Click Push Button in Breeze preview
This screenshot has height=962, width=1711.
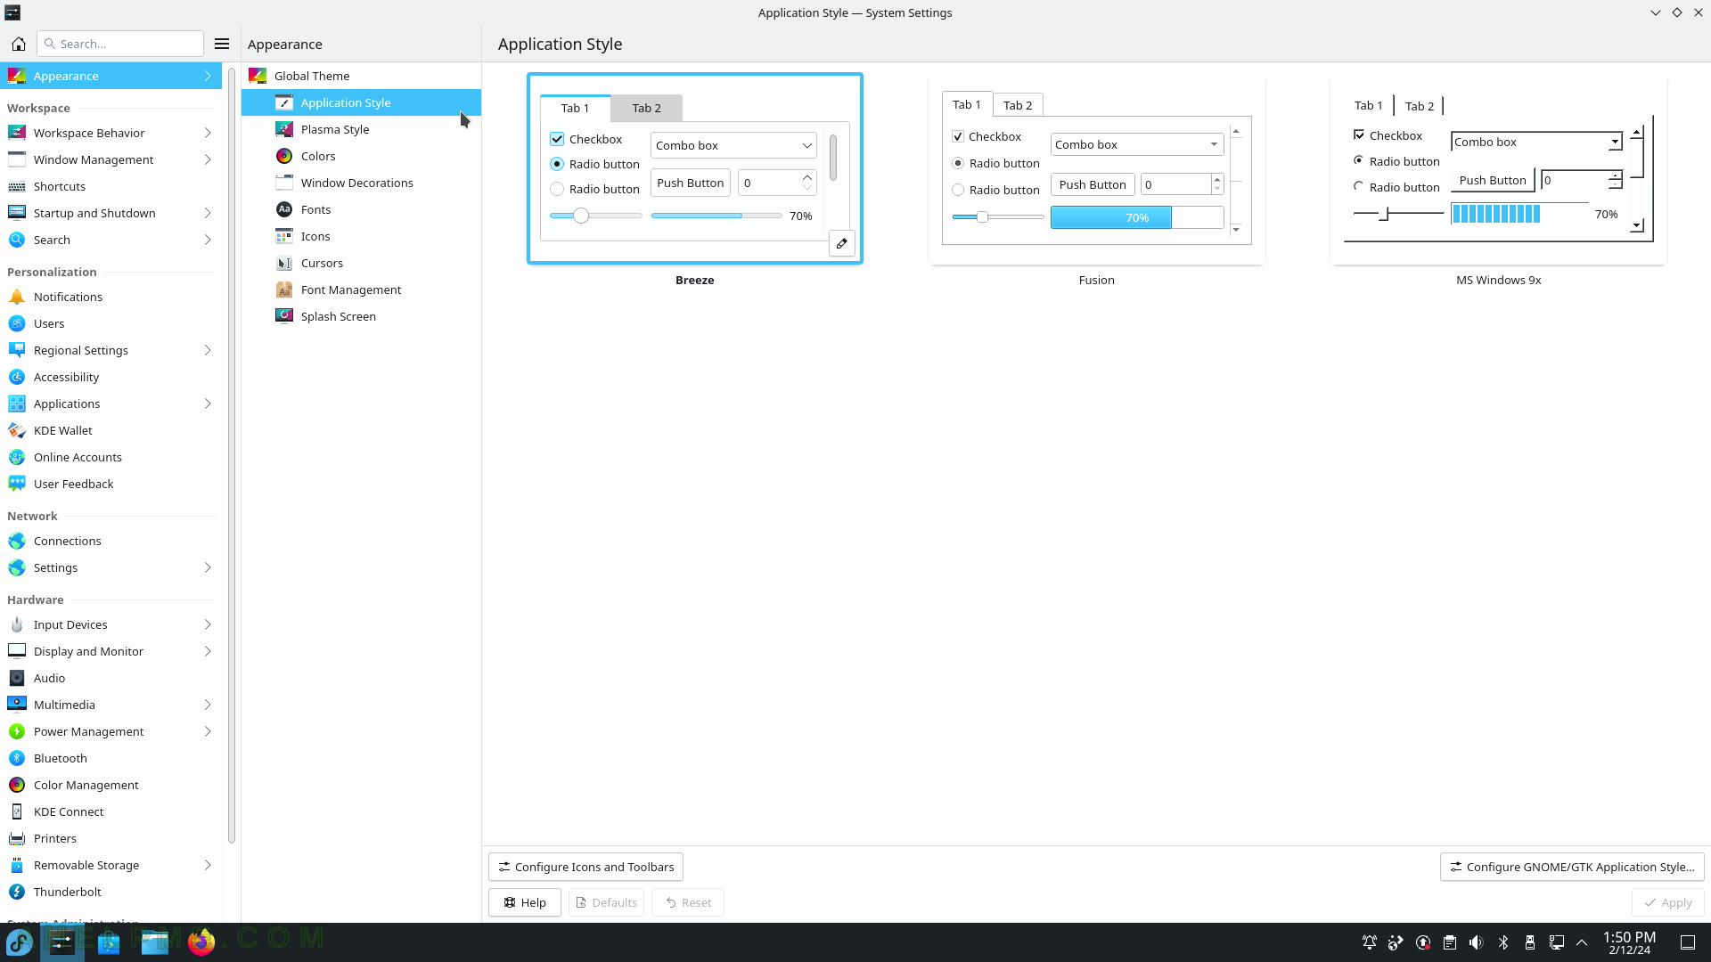coord(690,183)
